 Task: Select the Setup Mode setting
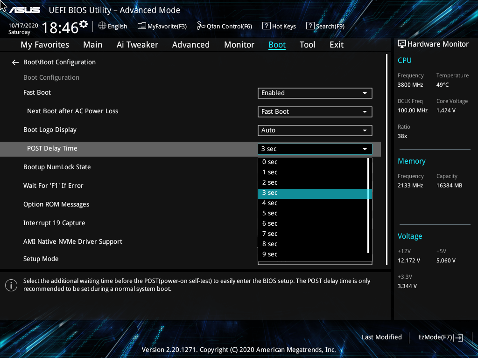[x=41, y=259]
